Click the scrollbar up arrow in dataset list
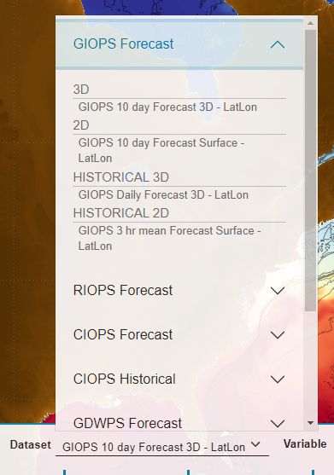This screenshot has height=475, width=334. [x=310, y=23]
